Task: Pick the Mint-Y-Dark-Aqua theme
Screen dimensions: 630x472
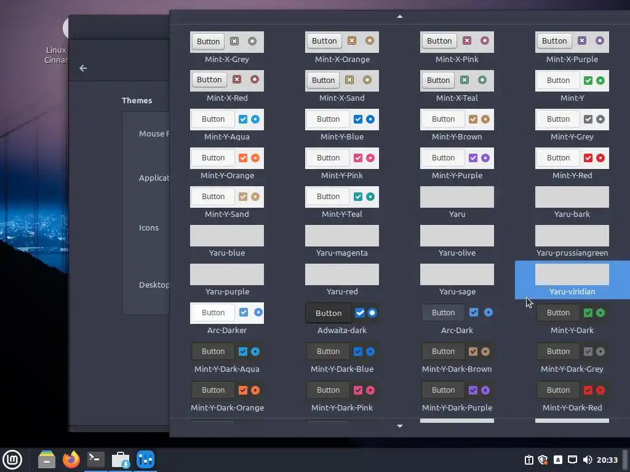Action: (227, 358)
